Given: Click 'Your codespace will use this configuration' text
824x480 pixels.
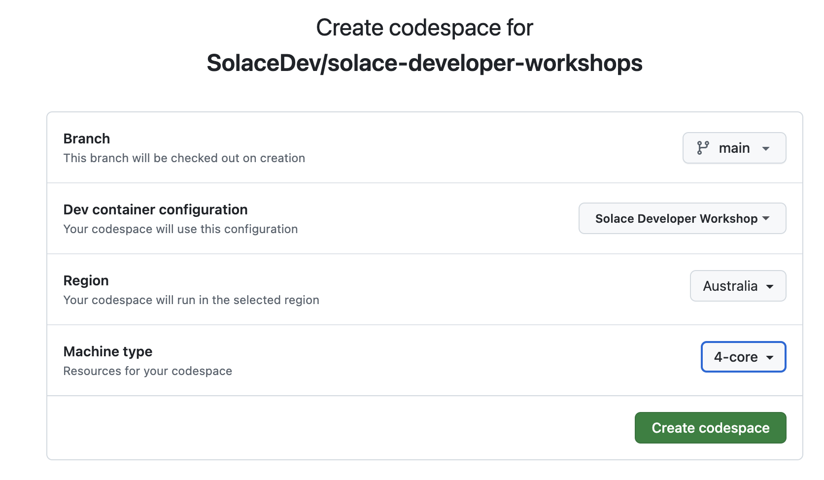Looking at the screenshot, I should point(180,229).
